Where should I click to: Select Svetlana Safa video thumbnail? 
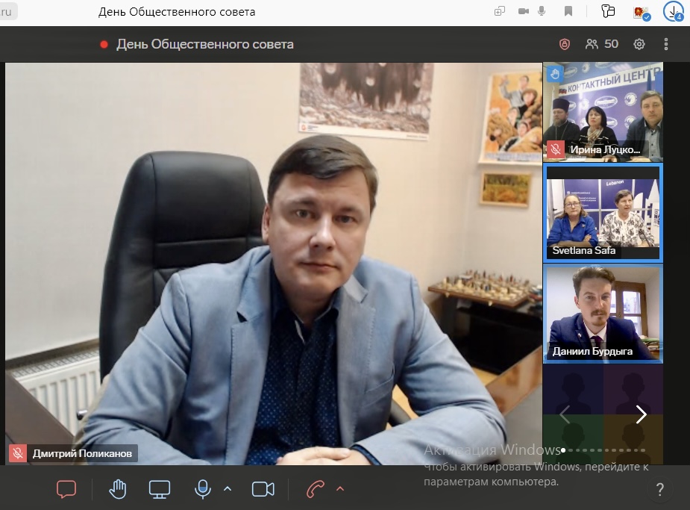point(603,213)
